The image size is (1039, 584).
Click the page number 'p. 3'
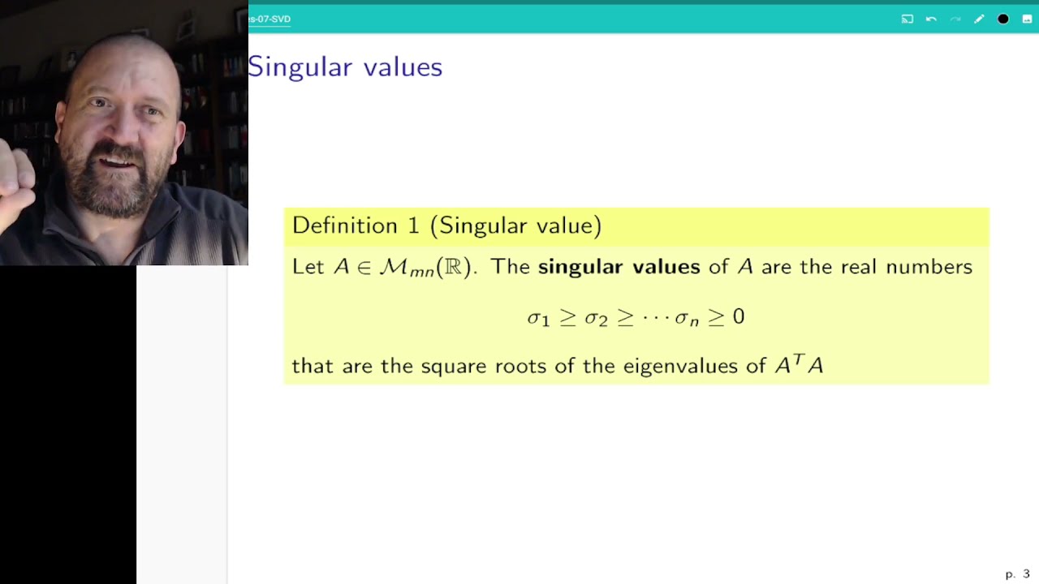[1017, 574]
